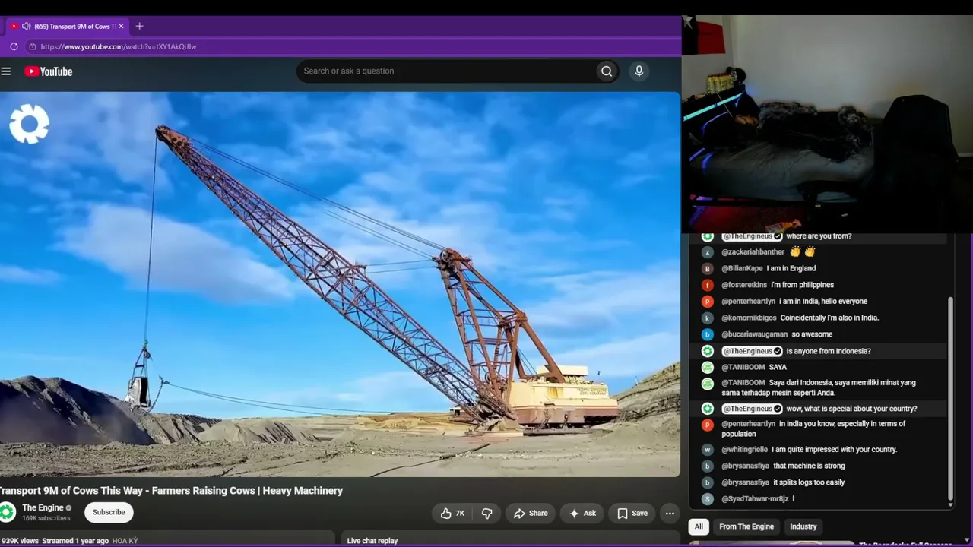Click avatar beside "Is anyone from Indonesia?" message

click(x=707, y=351)
